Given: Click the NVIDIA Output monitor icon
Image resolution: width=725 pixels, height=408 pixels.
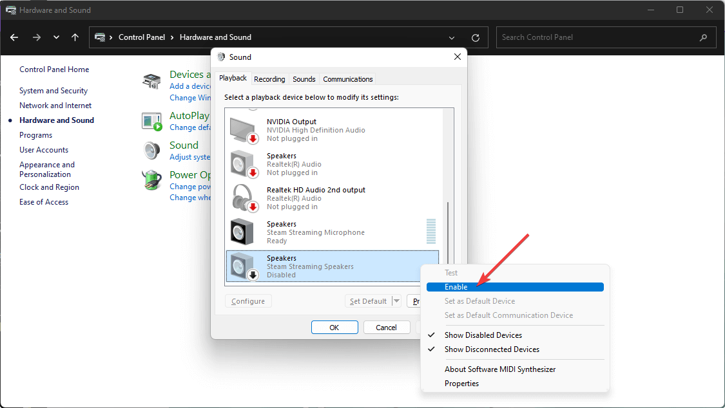Looking at the screenshot, I should pyautogui.click(x=244, y=131).
